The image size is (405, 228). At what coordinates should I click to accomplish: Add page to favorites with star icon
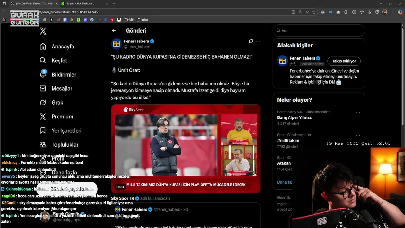tap(314, 12)
